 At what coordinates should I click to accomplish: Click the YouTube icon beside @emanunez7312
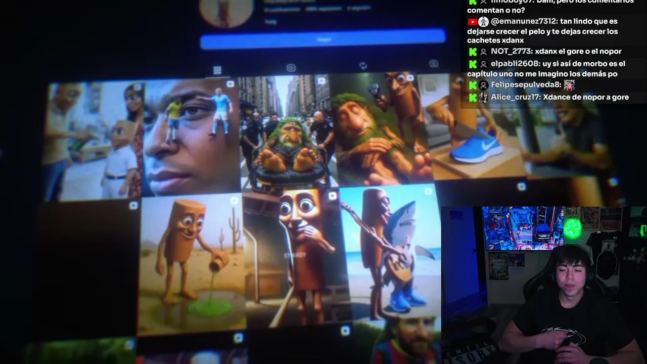pyautogui.click(x=473, y=22)
